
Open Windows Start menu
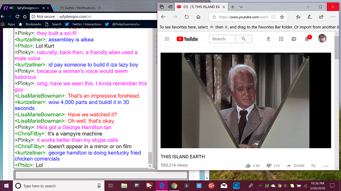pos(6,186)
